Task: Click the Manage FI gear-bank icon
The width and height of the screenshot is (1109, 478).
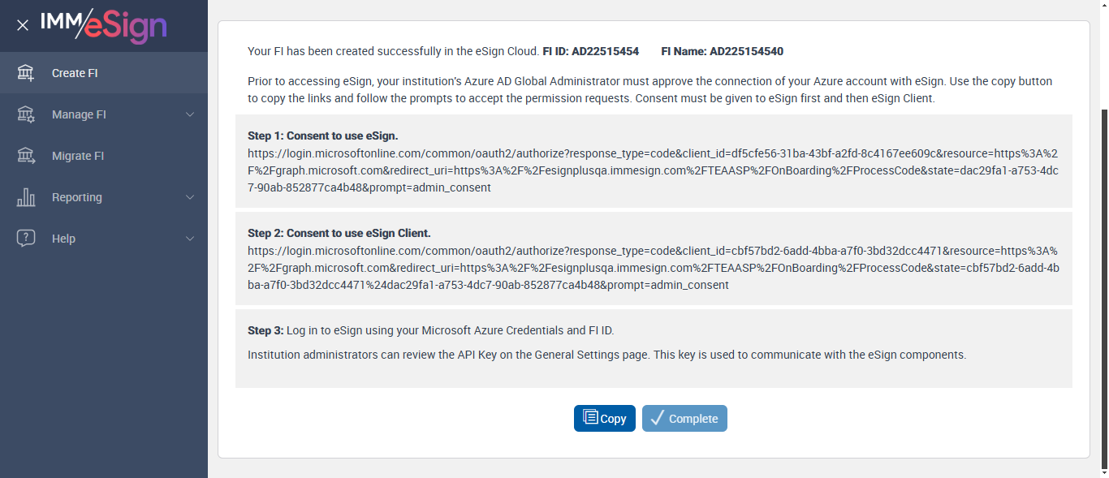Action: (x=26, y=114)
